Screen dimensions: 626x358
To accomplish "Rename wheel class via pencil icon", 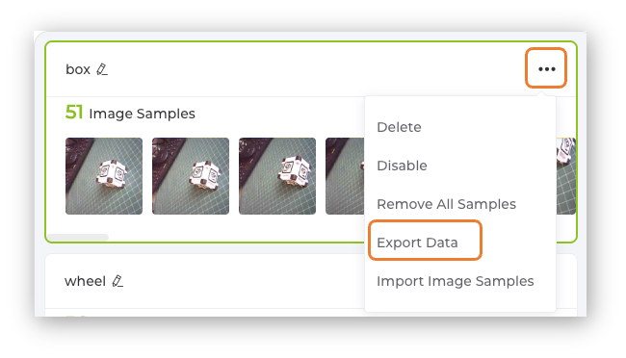I will pyautogui.click(x=117, y=281).
